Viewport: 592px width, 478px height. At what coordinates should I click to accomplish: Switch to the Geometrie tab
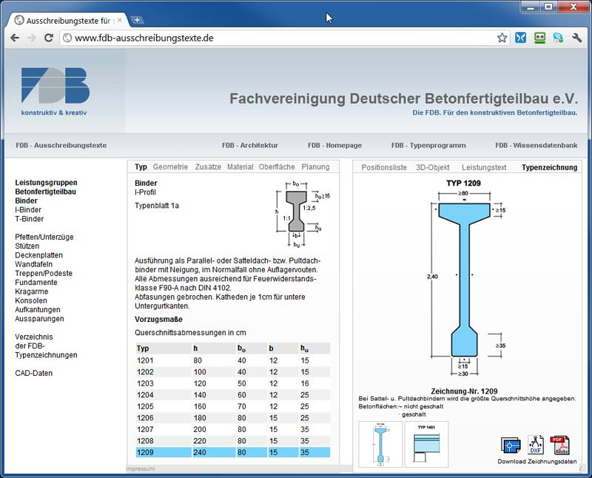(x=170, y=167)
